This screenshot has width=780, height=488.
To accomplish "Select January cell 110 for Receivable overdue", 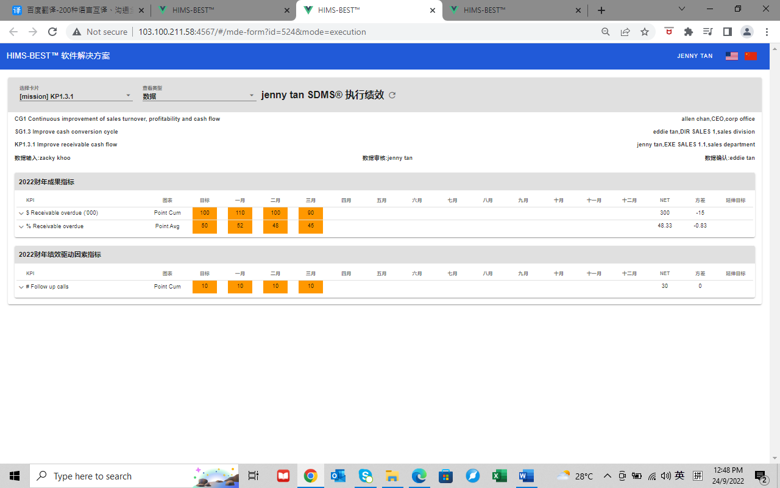I will (x=240, y=213).
